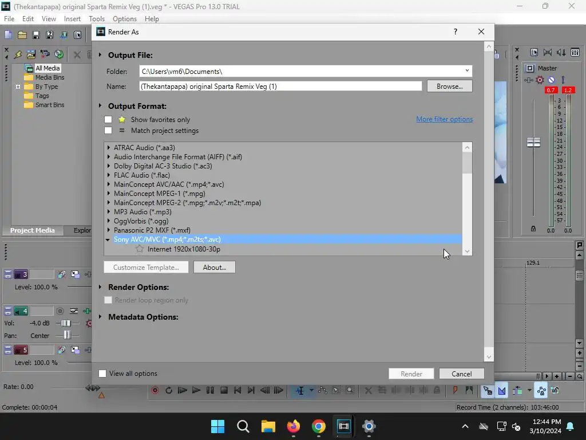Click the Extract Audio from CD icon
This screenshot has height=440, width=586.
(x=59, y=54)
